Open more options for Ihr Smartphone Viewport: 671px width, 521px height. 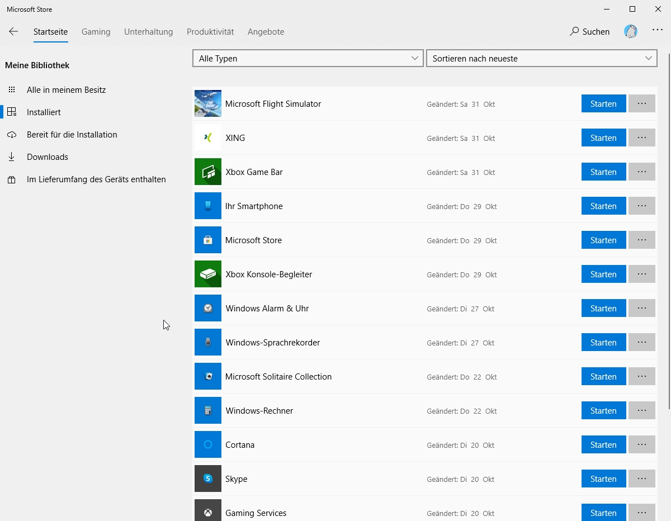[641, 206]
